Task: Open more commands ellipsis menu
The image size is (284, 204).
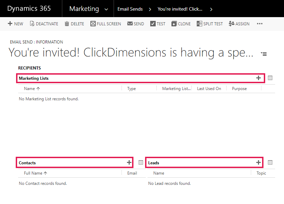Action: 260,24
